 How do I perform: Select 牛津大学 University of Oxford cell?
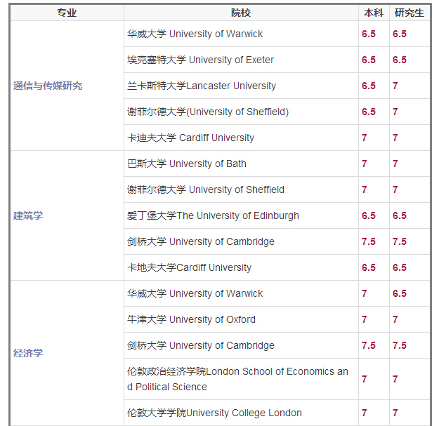pos(241,319)
